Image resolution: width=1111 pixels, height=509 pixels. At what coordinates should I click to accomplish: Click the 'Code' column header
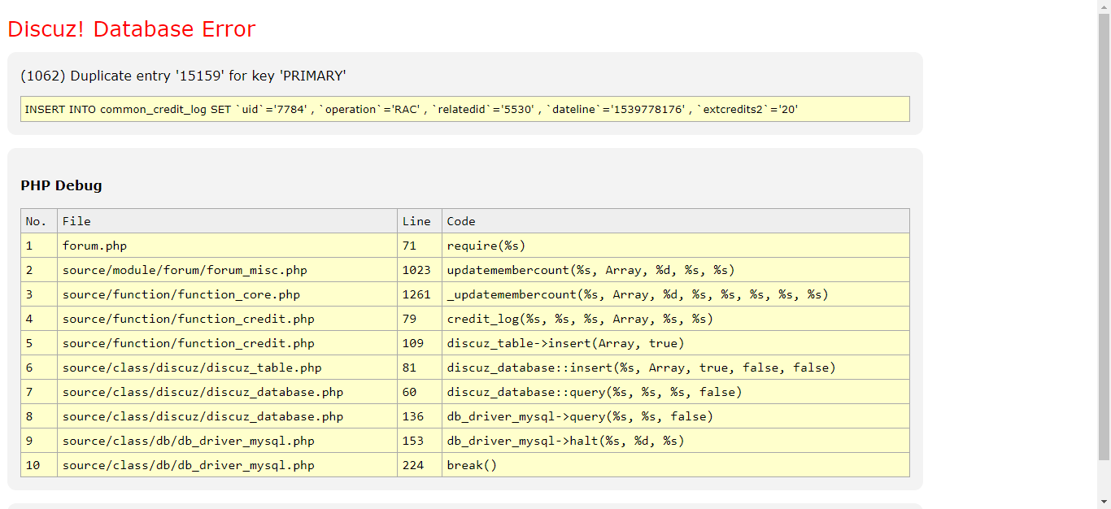point(676,221)
